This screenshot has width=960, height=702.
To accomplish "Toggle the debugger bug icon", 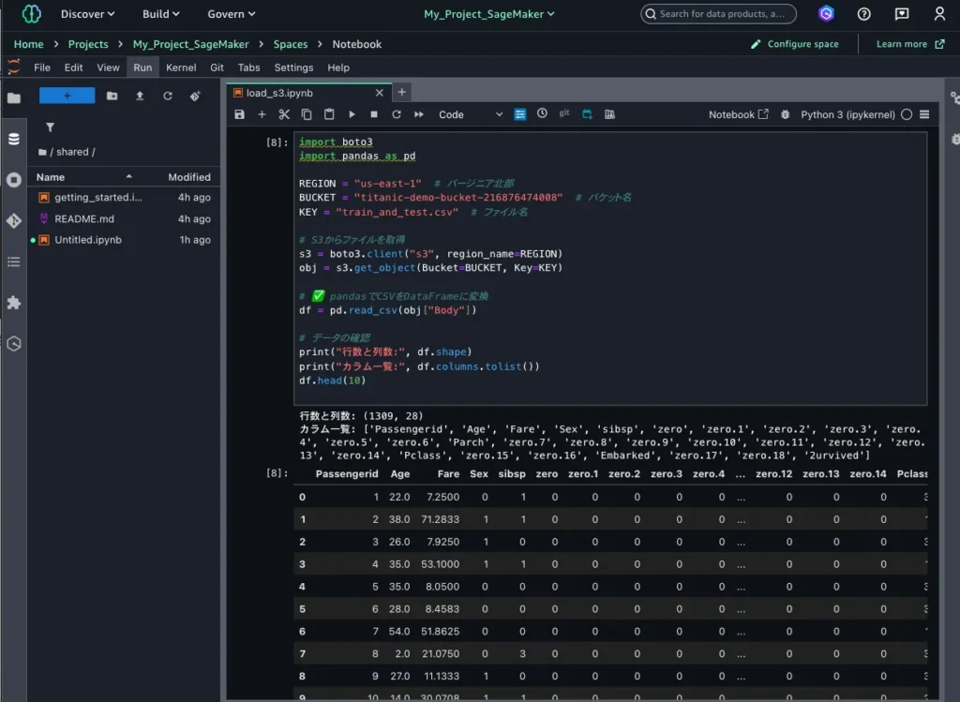I will (x=785, y=114).
